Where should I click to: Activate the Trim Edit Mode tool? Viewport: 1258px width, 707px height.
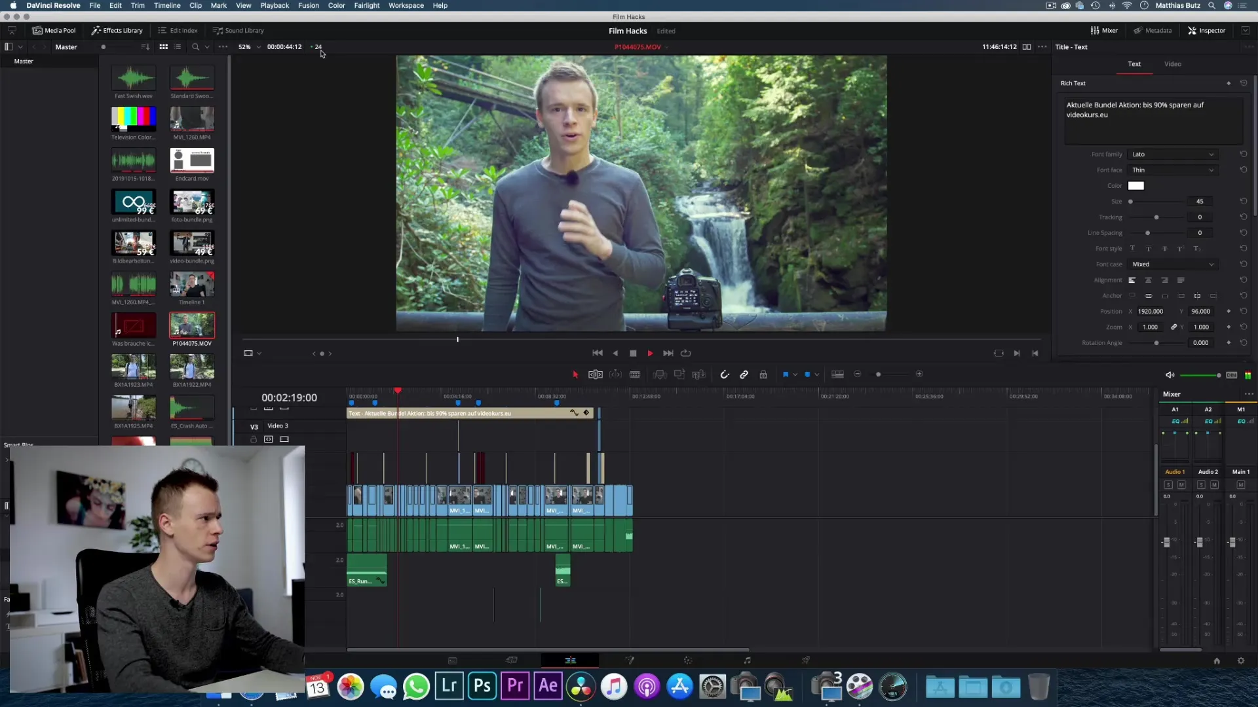[595, 374]
